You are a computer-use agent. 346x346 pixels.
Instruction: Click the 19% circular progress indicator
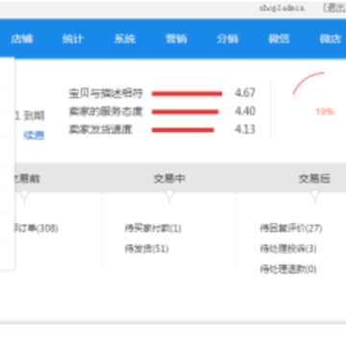click(325, 111)
